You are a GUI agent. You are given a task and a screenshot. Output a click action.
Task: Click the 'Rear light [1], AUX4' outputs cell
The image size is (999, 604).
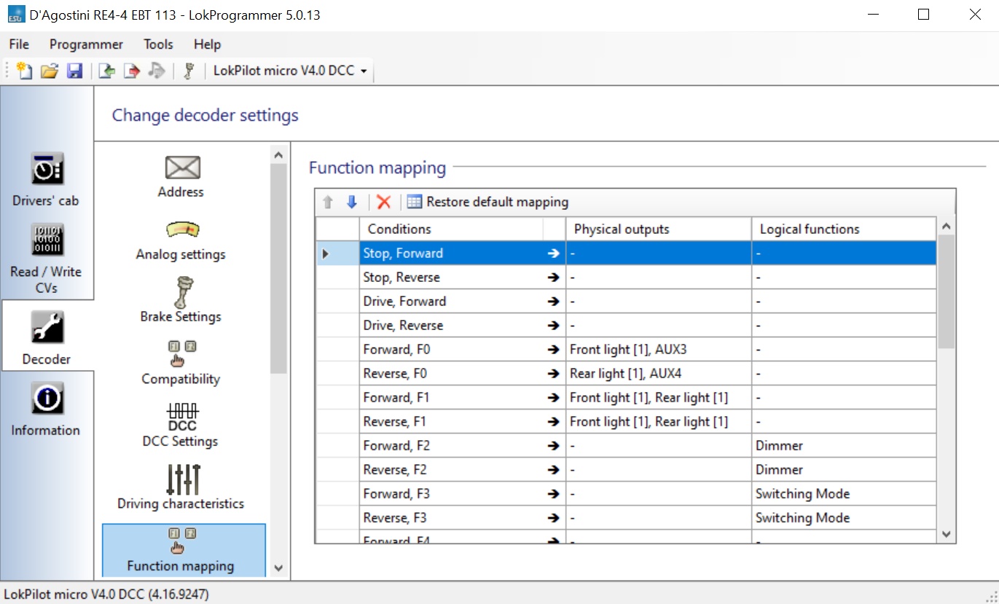659,373
